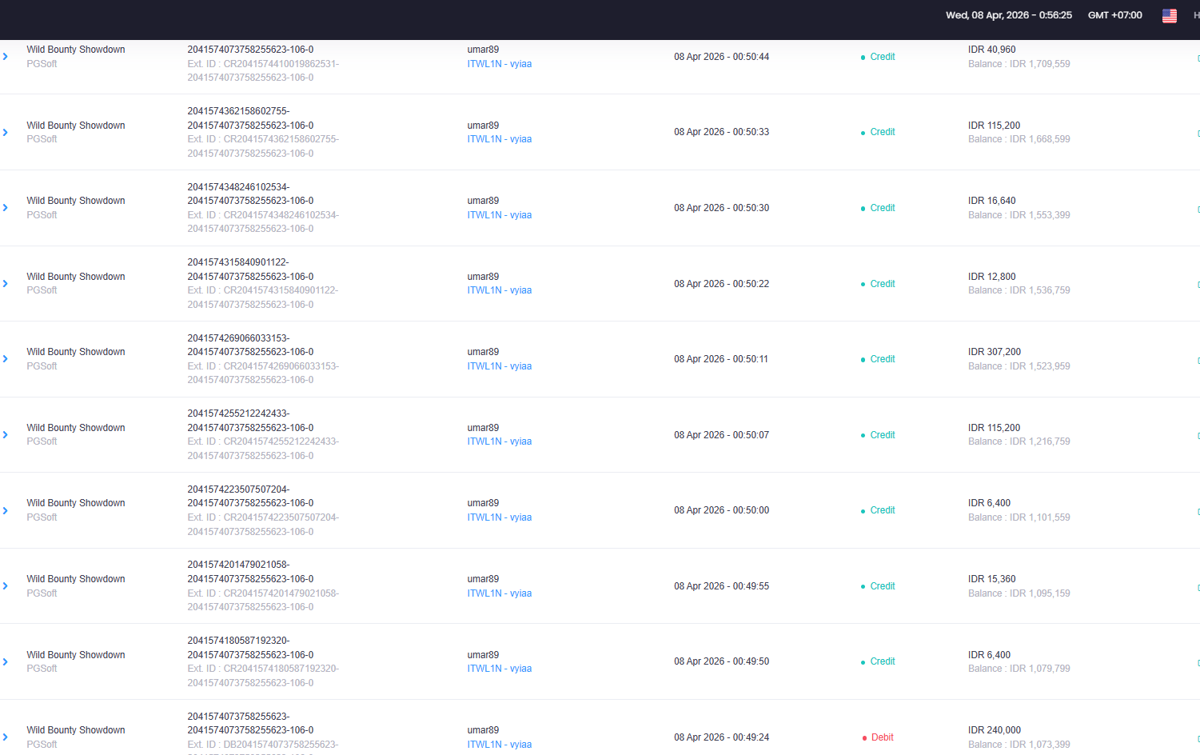This screenshot has width=1200, height=755.
Task: Open ITWL1N - vyiaa link in 00:50:22 row
Action: (x=500, y=290)
